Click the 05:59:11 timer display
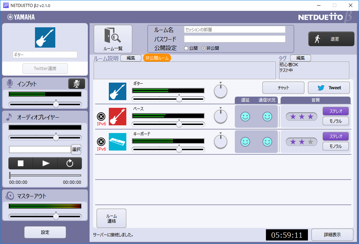The width and height of the screenshot is (359, 244). [x=287, y=235]
